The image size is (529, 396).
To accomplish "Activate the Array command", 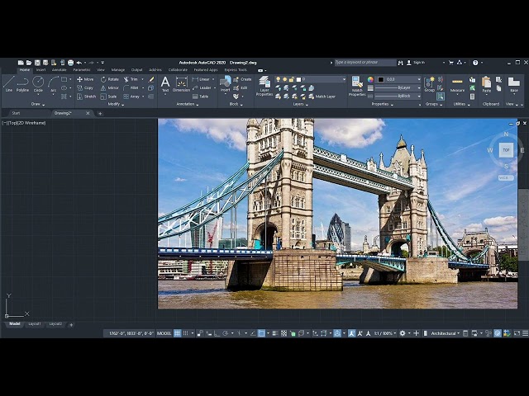I will (x=131, y=97).
